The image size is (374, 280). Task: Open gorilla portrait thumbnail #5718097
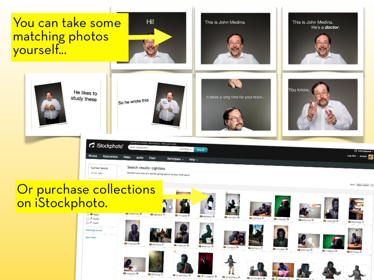(x=281, y=236)
